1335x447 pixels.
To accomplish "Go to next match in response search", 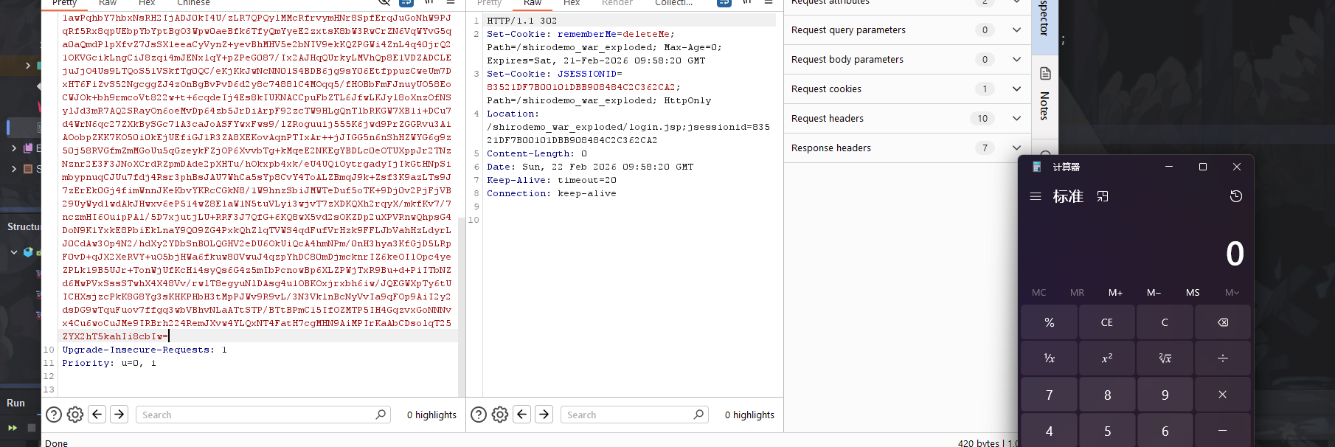I will pyautogui.click(x=544, y=414).
